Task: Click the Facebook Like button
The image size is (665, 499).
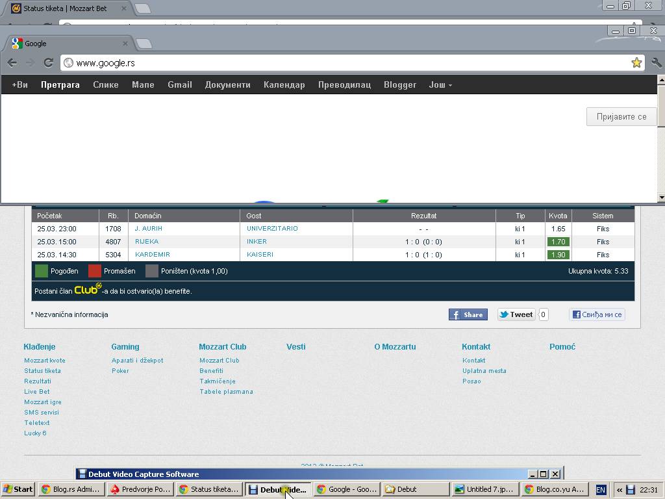Action: [597, 314]
